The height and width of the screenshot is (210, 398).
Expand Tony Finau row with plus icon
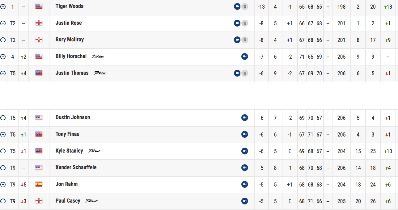click(3, 134)
